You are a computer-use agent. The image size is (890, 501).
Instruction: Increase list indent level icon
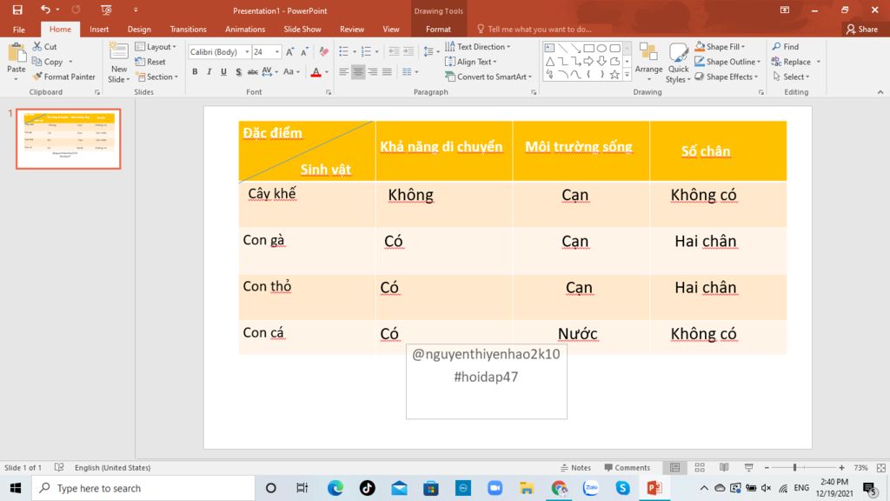(408, 51)
